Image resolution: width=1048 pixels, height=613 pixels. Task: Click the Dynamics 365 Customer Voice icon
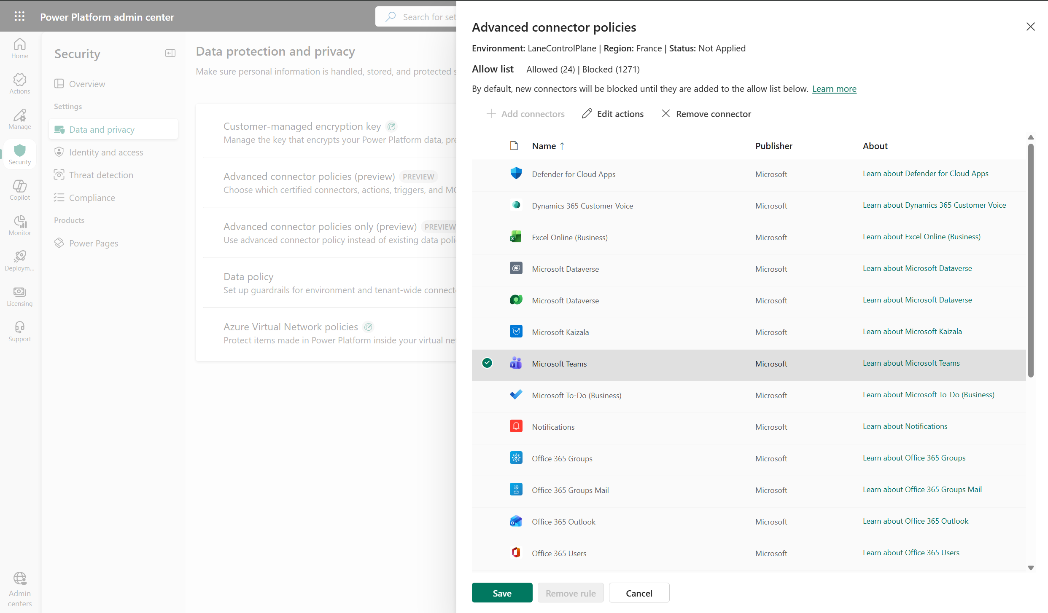[516, 205]
